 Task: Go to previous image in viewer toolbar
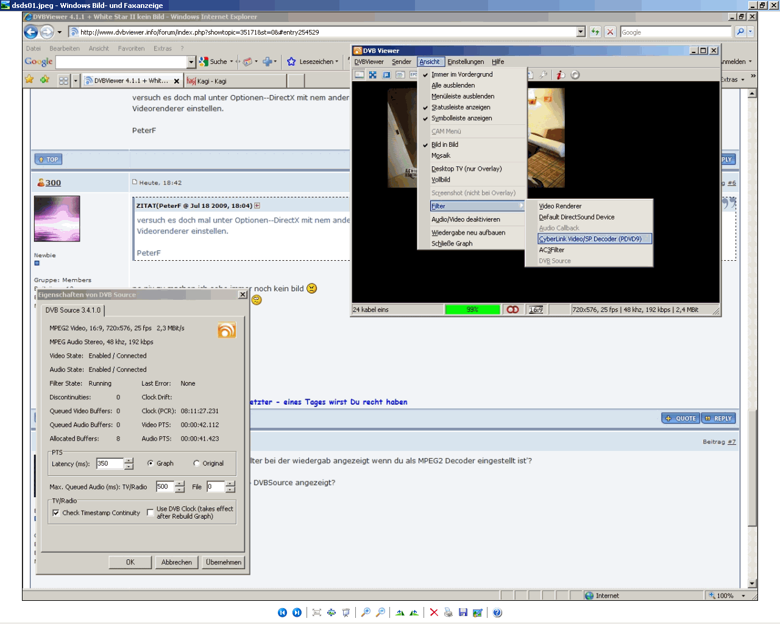point(282,612)
